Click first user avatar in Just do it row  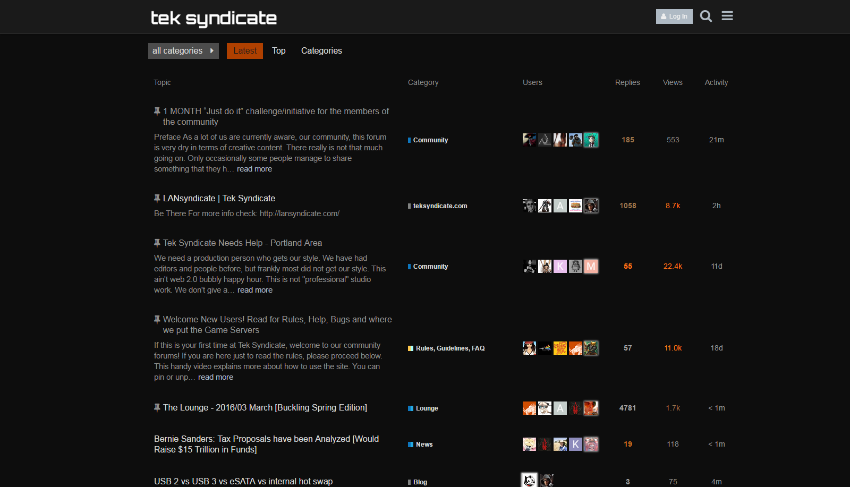tap(529, 140)
